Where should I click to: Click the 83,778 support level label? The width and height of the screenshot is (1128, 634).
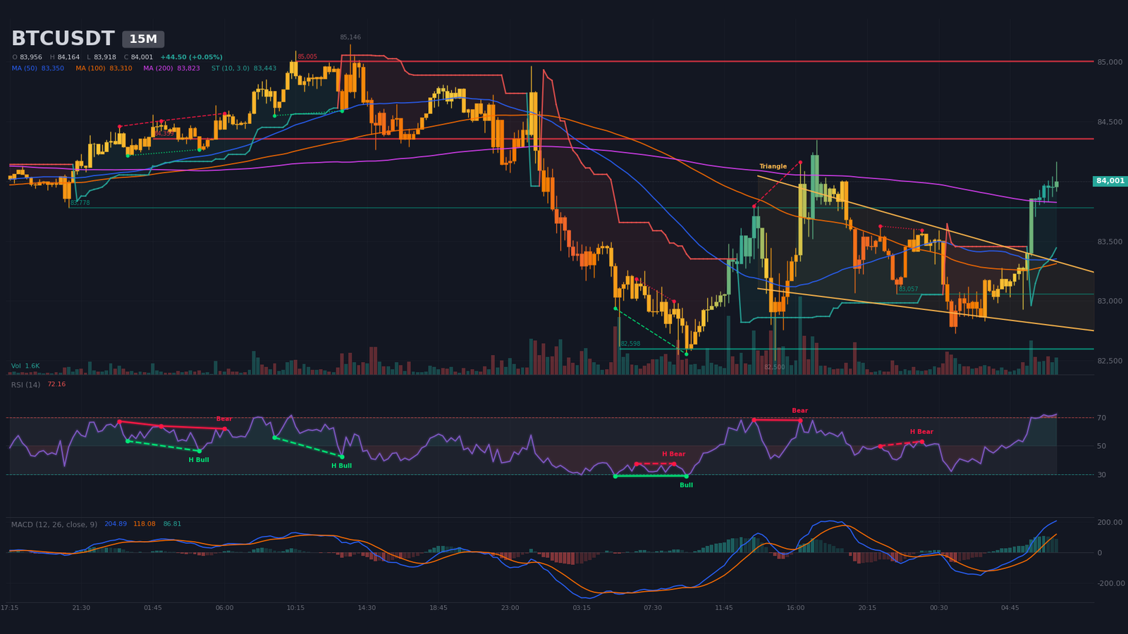pyautogui.click(x=80, y=203)
